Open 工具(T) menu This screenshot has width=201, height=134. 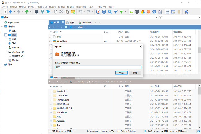(93, 7)
